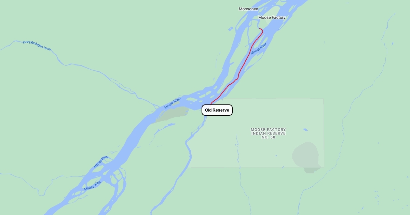
Task: Click Moose River label above the bottommost one
Action: [x=101, y=162]
